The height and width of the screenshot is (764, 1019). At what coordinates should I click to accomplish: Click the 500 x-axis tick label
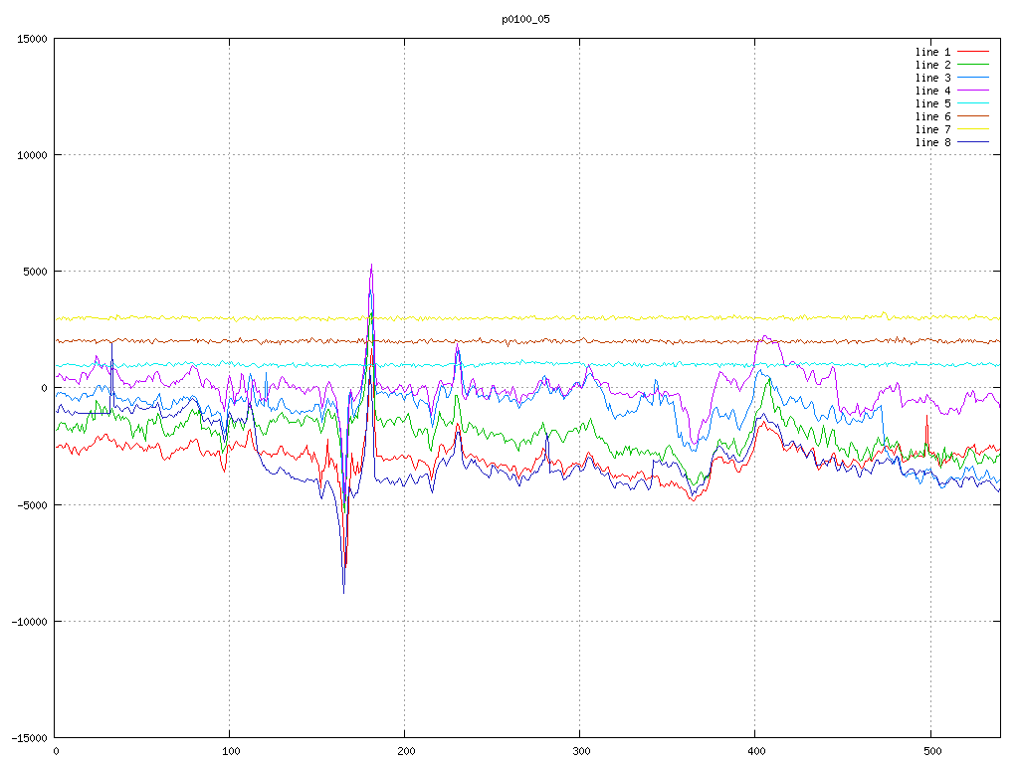tap(929, 752)
